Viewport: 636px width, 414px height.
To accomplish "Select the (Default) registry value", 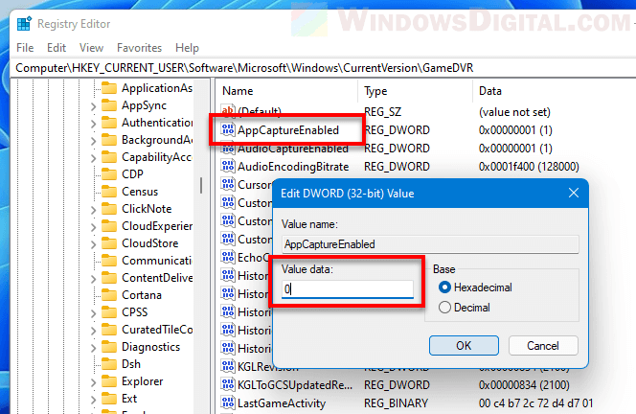I will coord(260,111).
